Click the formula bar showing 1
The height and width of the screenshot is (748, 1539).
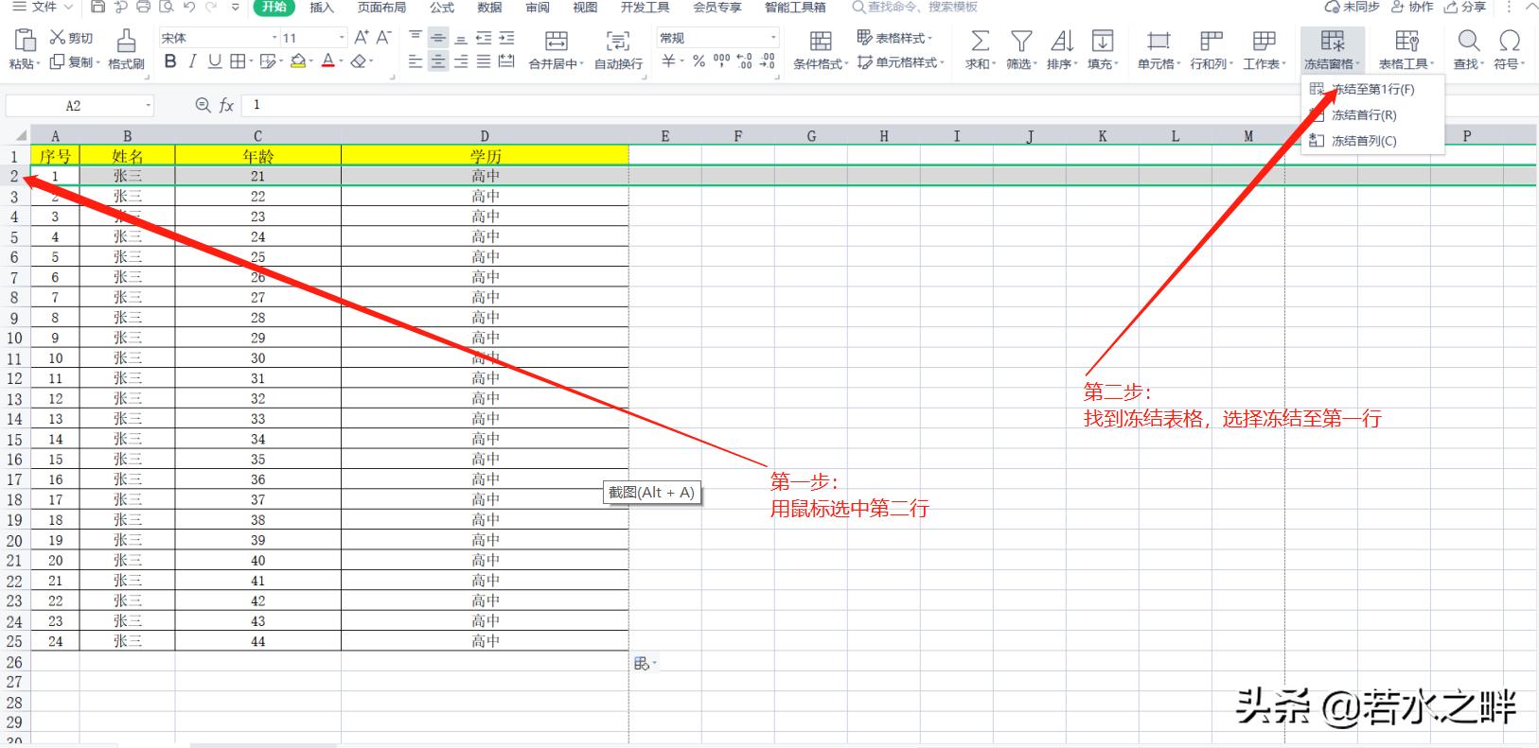pyautogui.click(x=888, y=105)
